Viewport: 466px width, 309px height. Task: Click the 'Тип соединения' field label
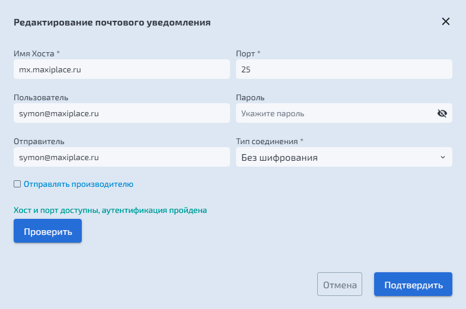click(x=270, y=142)
